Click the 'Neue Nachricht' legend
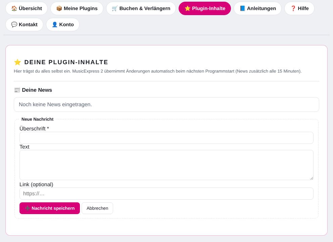 [x=37, y=119]
